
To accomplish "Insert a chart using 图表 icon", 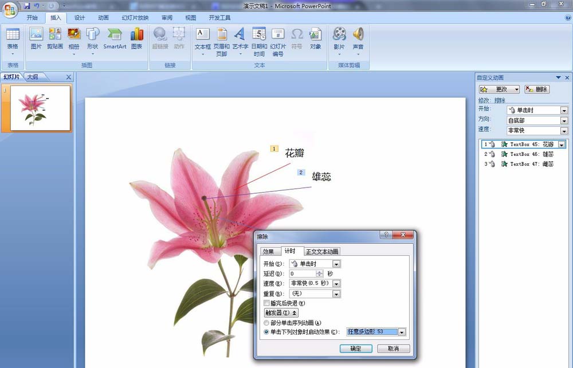I will 137,38.
